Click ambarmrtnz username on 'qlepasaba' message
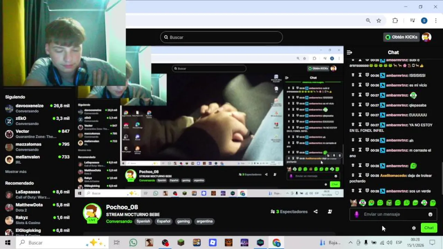Viewport: 443px width, 249px height. (397, 105)
